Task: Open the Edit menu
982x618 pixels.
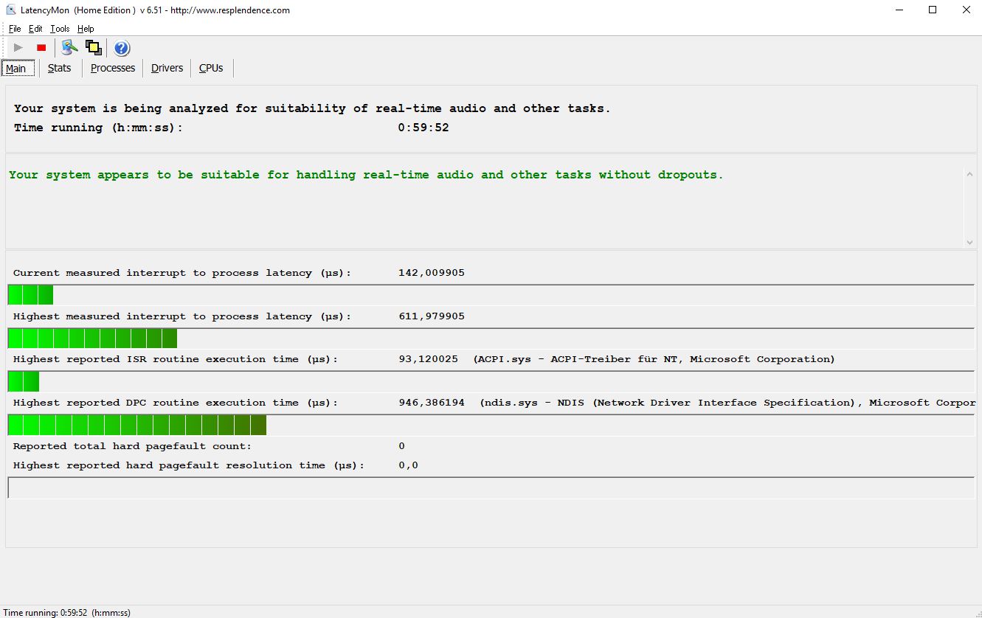Action: tap(35, 29)
